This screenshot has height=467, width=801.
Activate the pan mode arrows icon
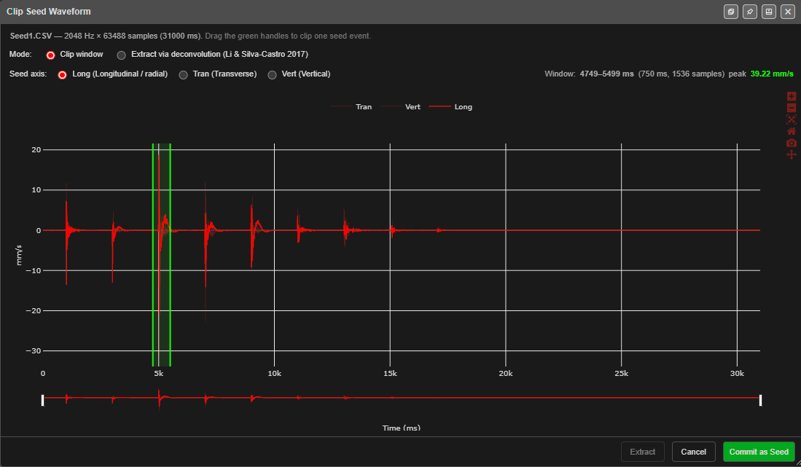point(792,154)
